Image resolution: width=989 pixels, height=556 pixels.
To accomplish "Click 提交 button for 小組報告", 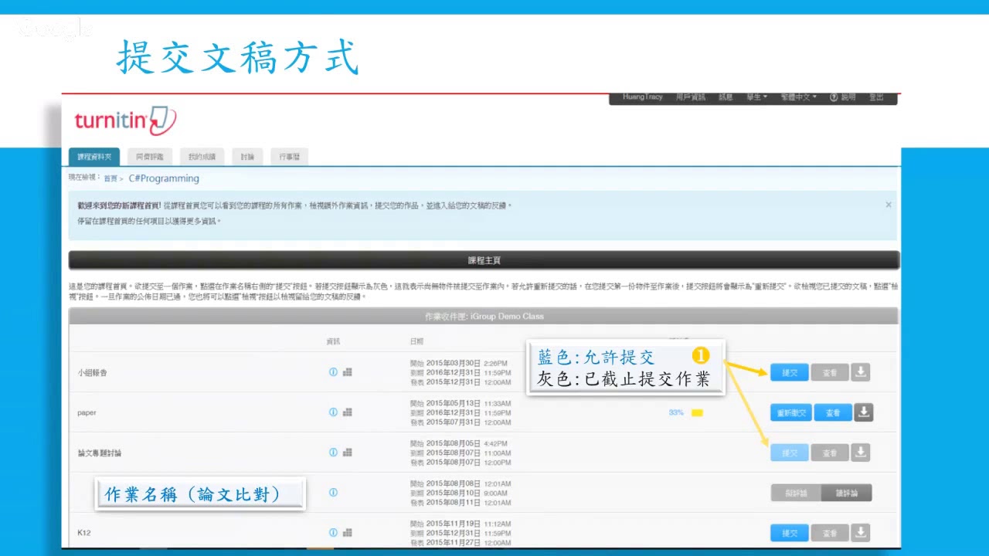I will pos(790,373).
